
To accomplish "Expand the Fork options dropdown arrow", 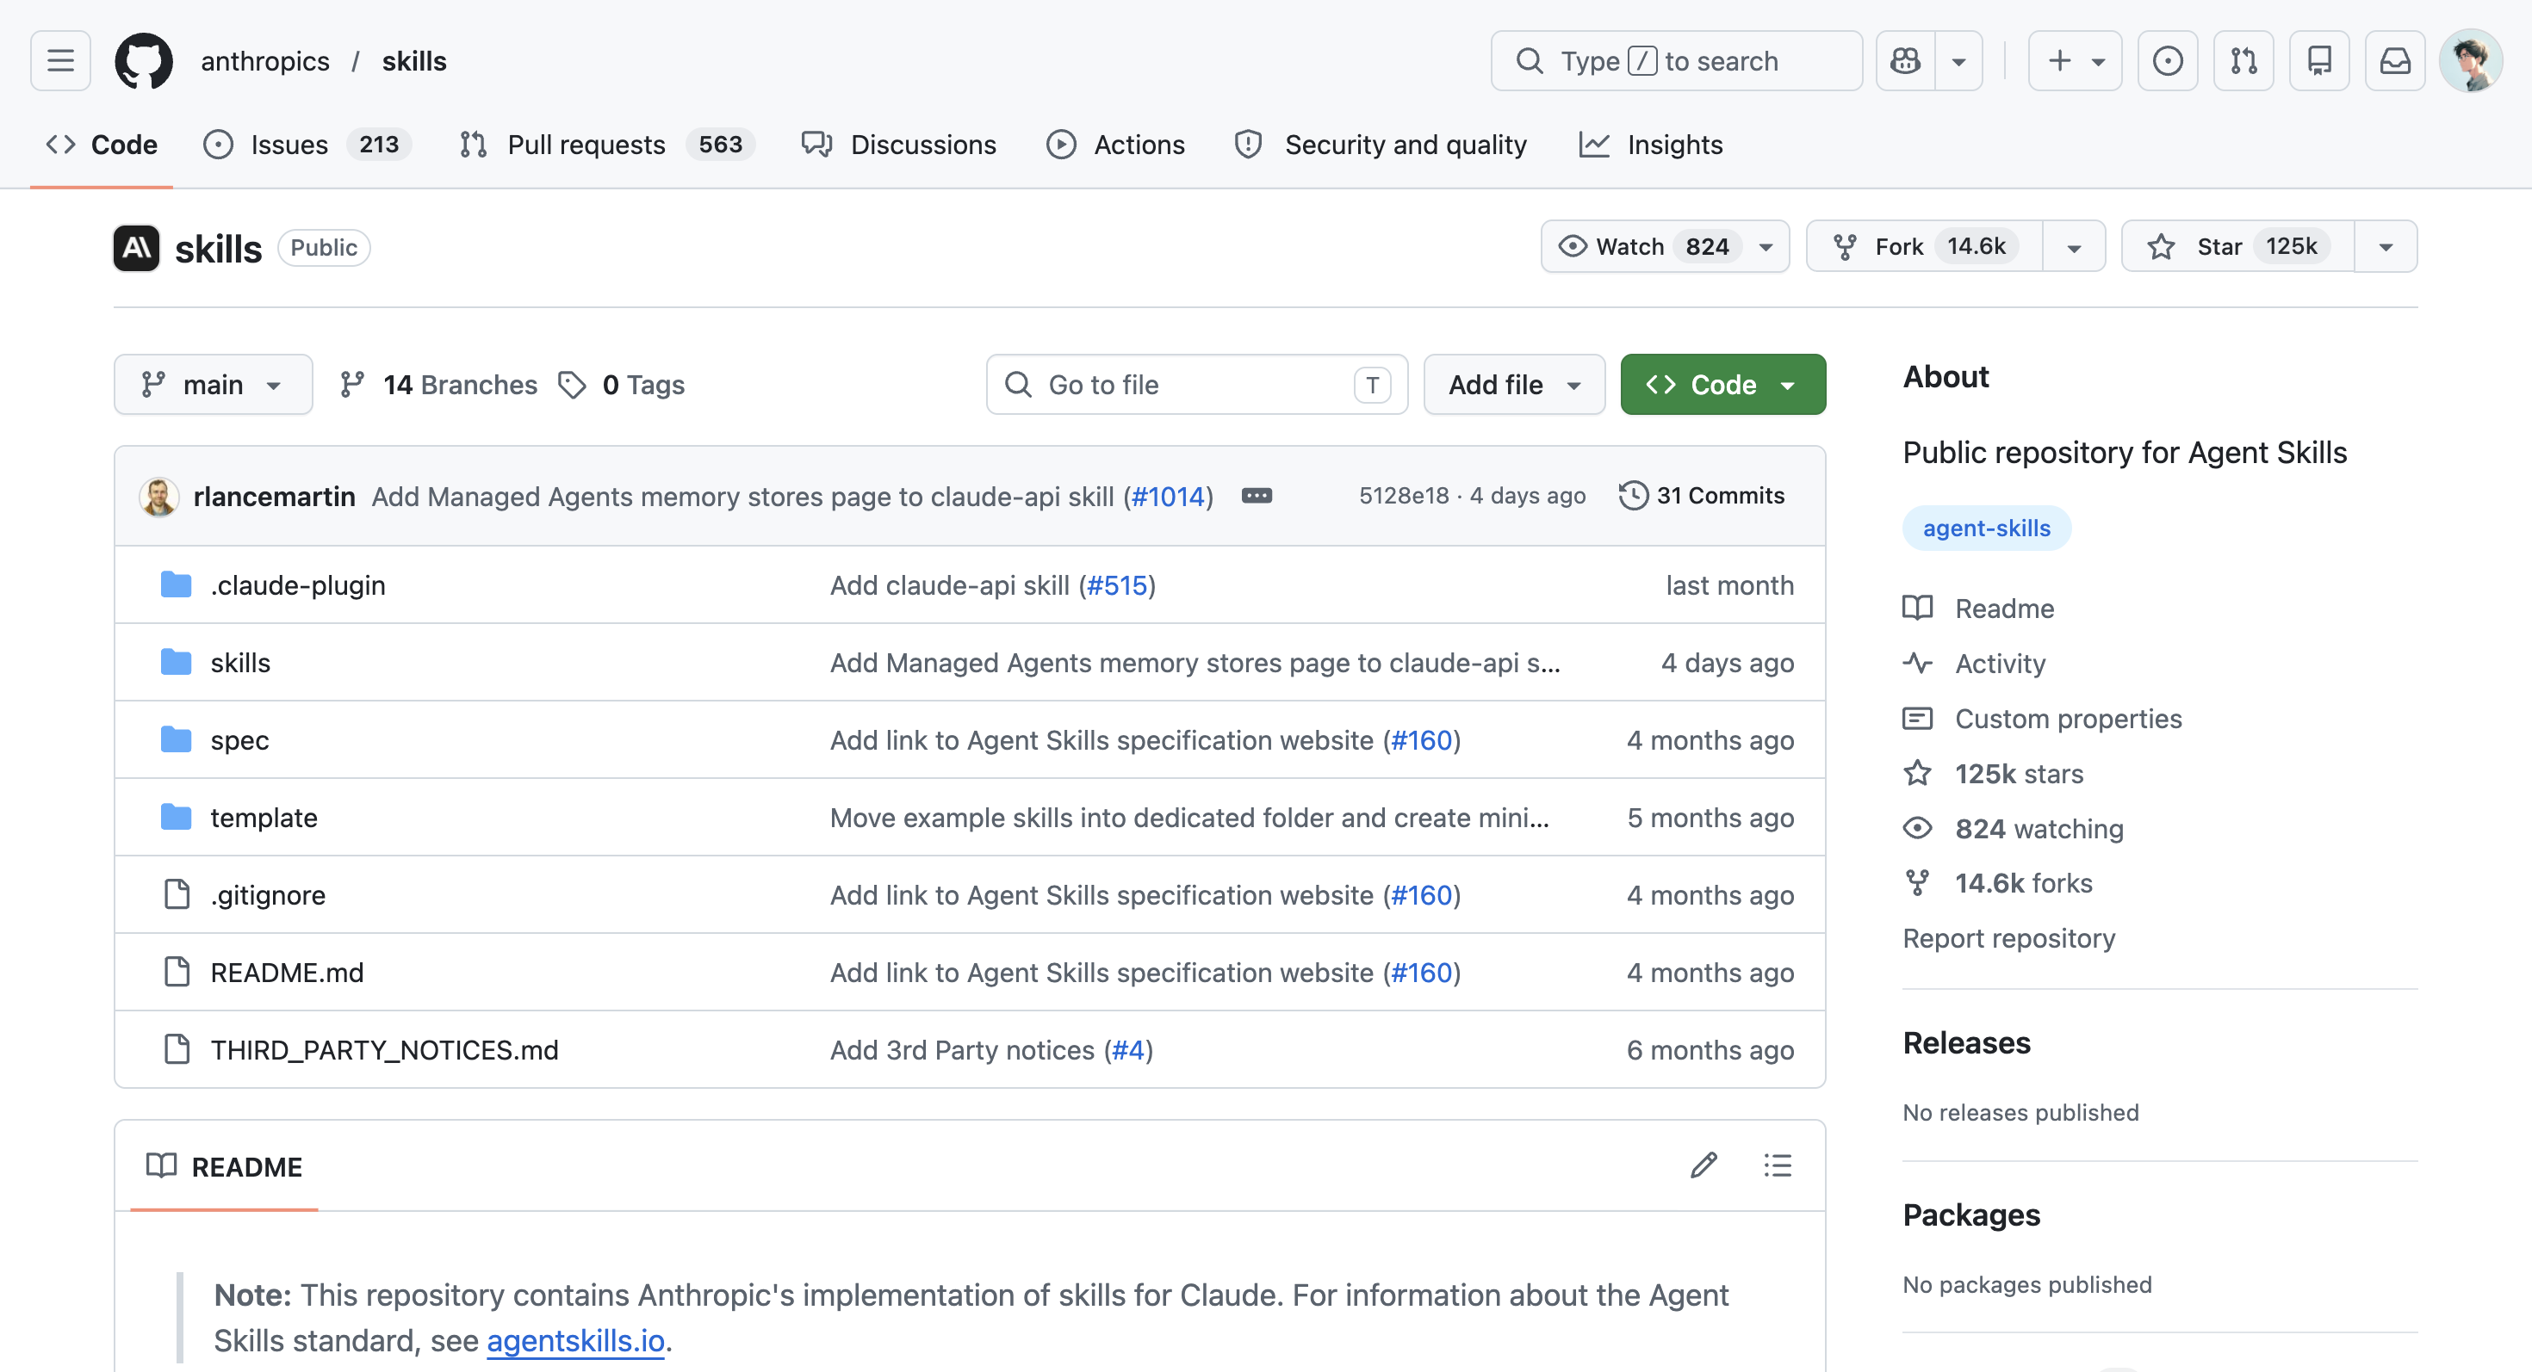I will (x=2074, y=245).
